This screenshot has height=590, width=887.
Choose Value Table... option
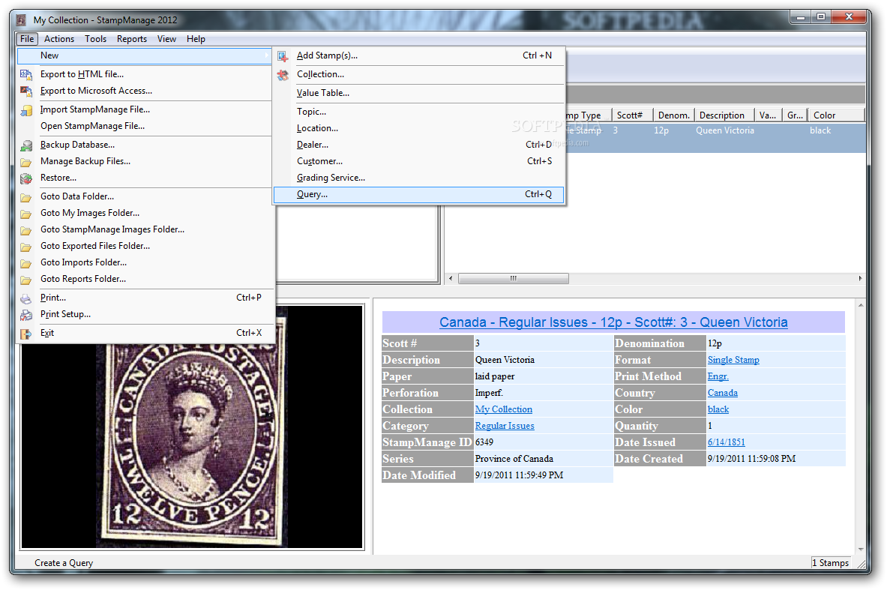tap(419, 93)
